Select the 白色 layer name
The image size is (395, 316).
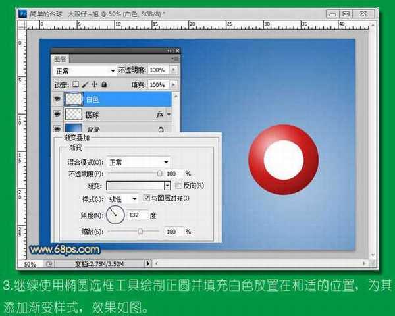tap(93, 99)
